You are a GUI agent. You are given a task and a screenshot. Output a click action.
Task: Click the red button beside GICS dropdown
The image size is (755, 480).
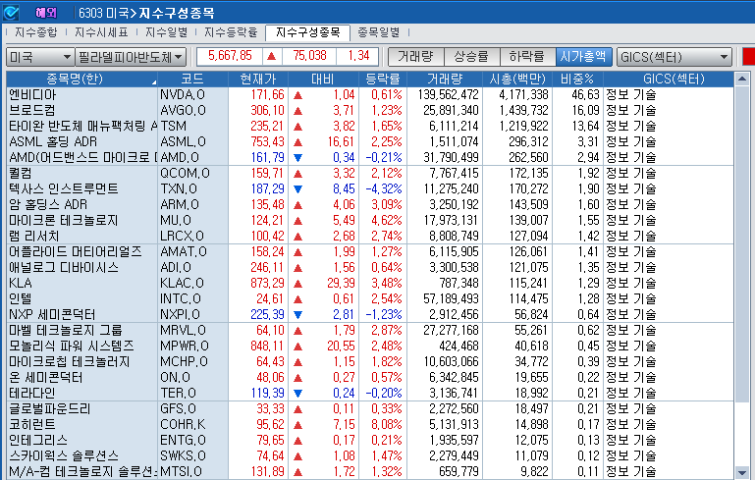[x=749, y=57]
